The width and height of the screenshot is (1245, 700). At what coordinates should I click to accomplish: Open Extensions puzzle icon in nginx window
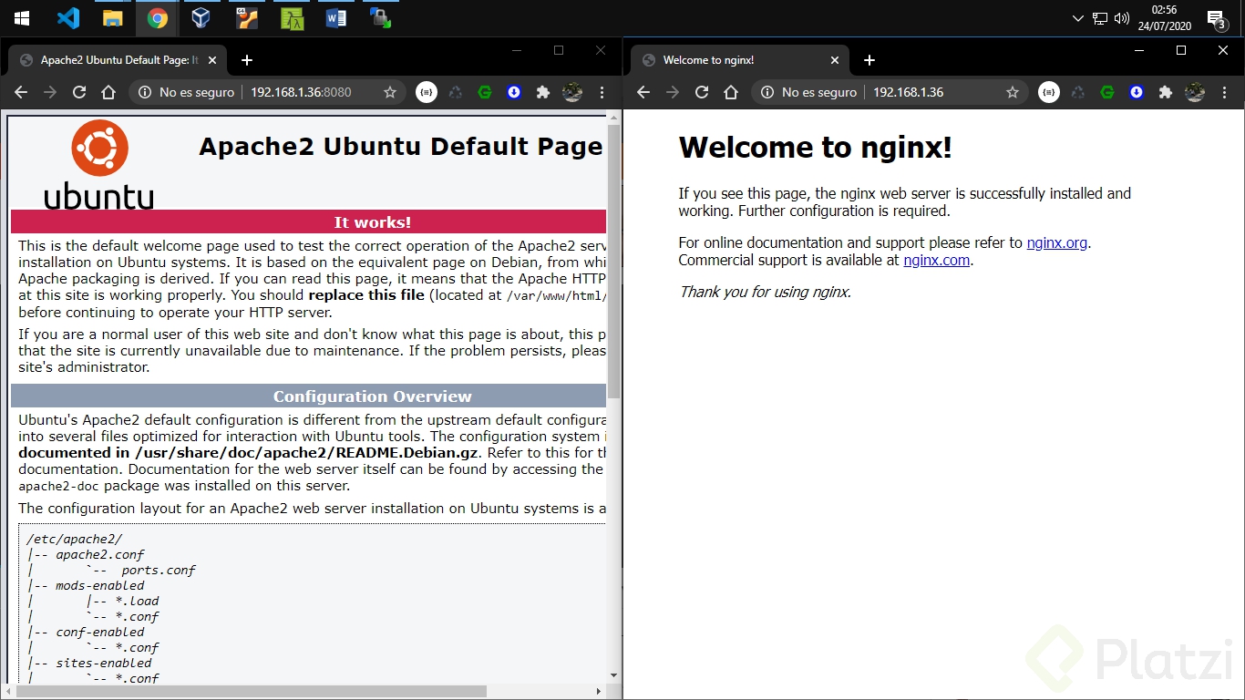1165,92
